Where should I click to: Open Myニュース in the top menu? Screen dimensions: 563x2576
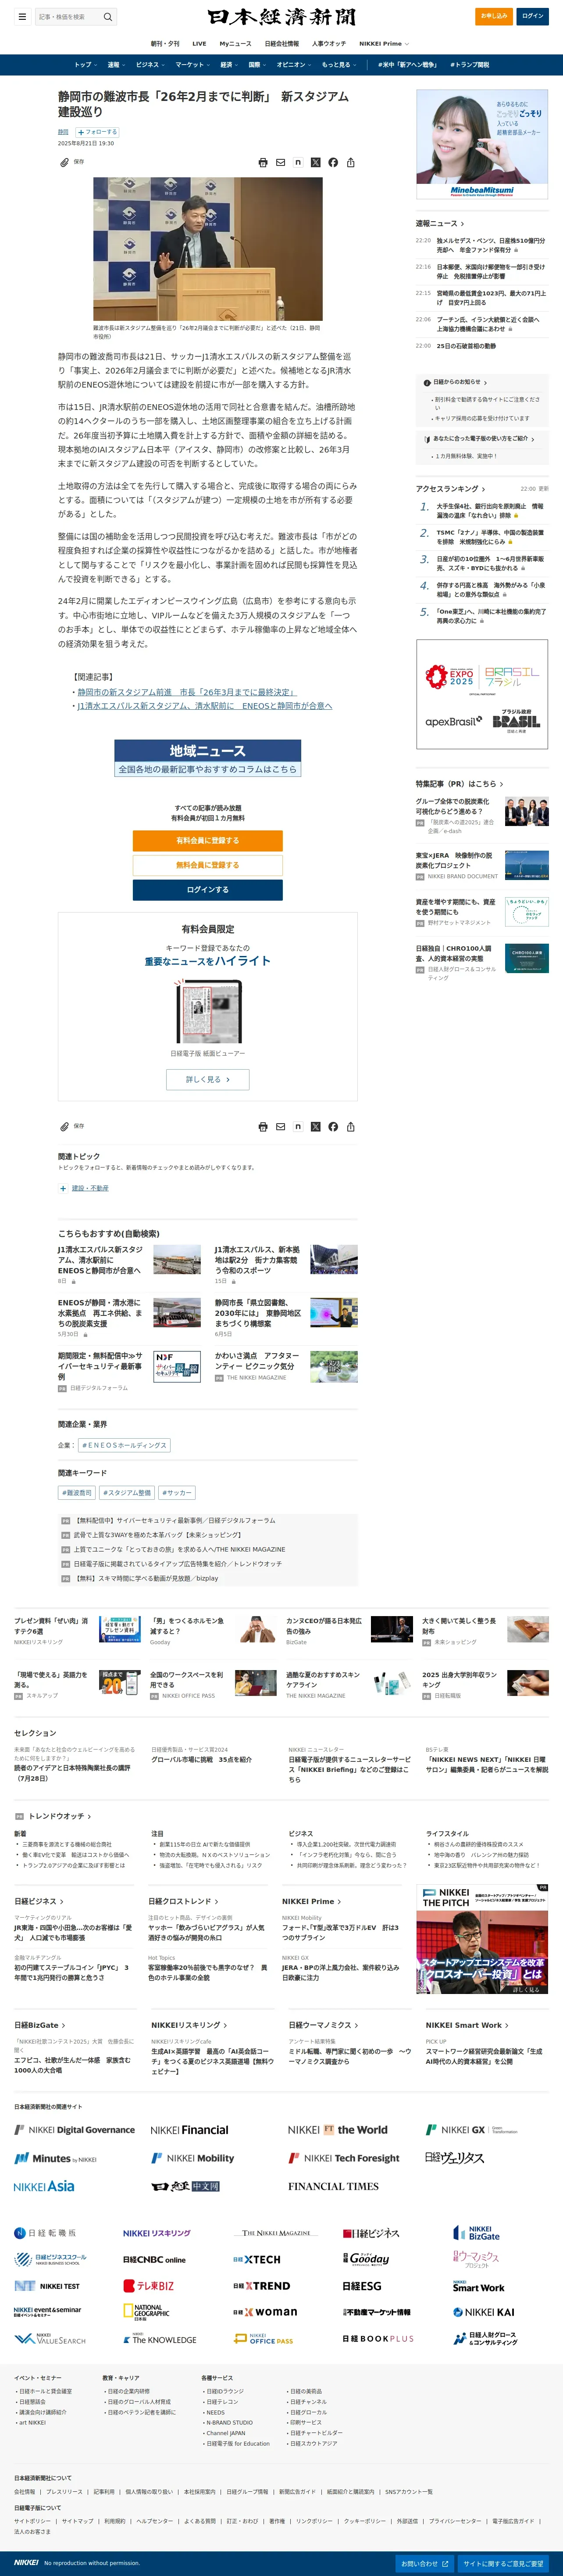pyautogui.click(x=235, y=44)
